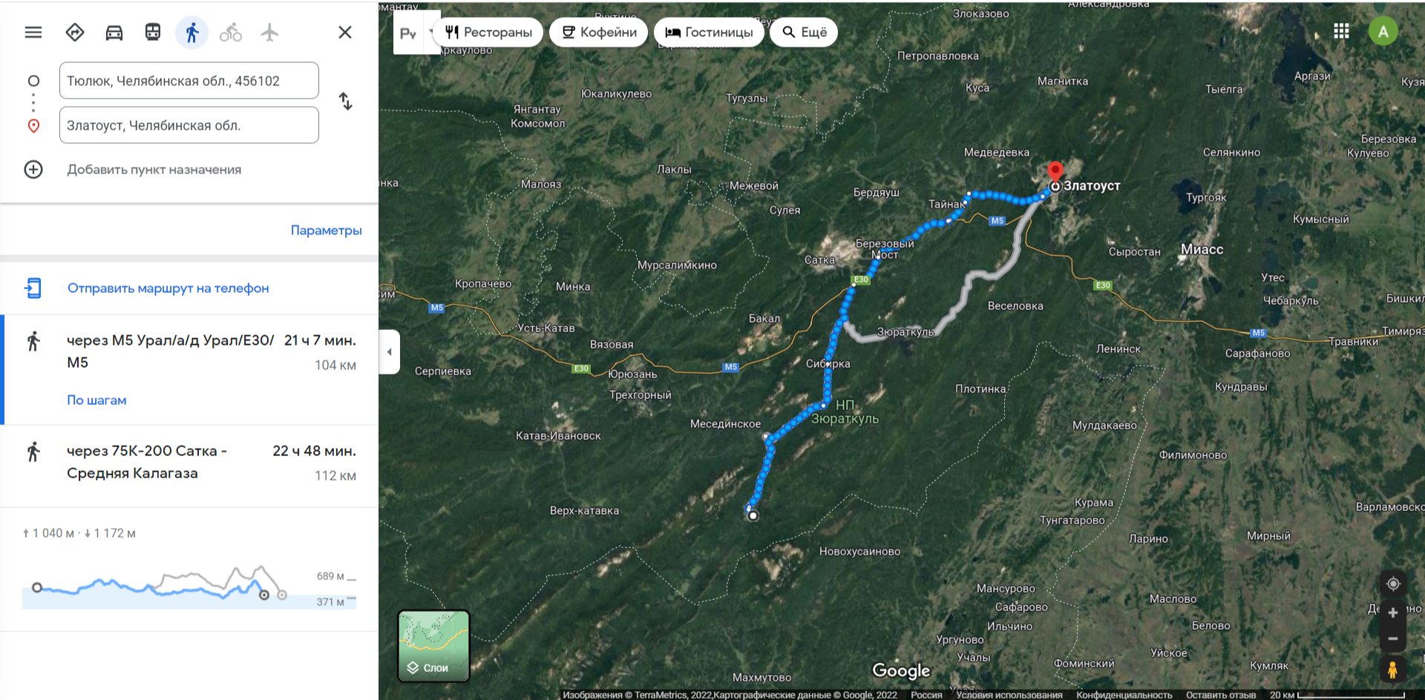The image size is (1425, 700).
Task: Open Параметры route options
Action: click(x=326, y=231)
